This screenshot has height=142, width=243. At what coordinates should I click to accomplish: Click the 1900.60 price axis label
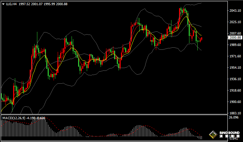[x=235, y=102]
